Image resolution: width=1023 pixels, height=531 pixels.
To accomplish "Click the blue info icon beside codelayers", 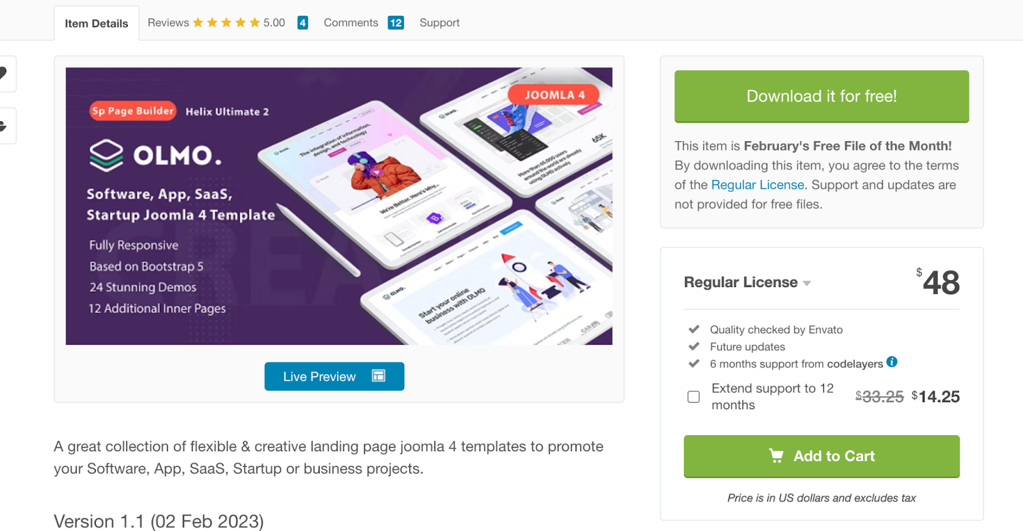I will pyautogui.click(x=892, y=362).
